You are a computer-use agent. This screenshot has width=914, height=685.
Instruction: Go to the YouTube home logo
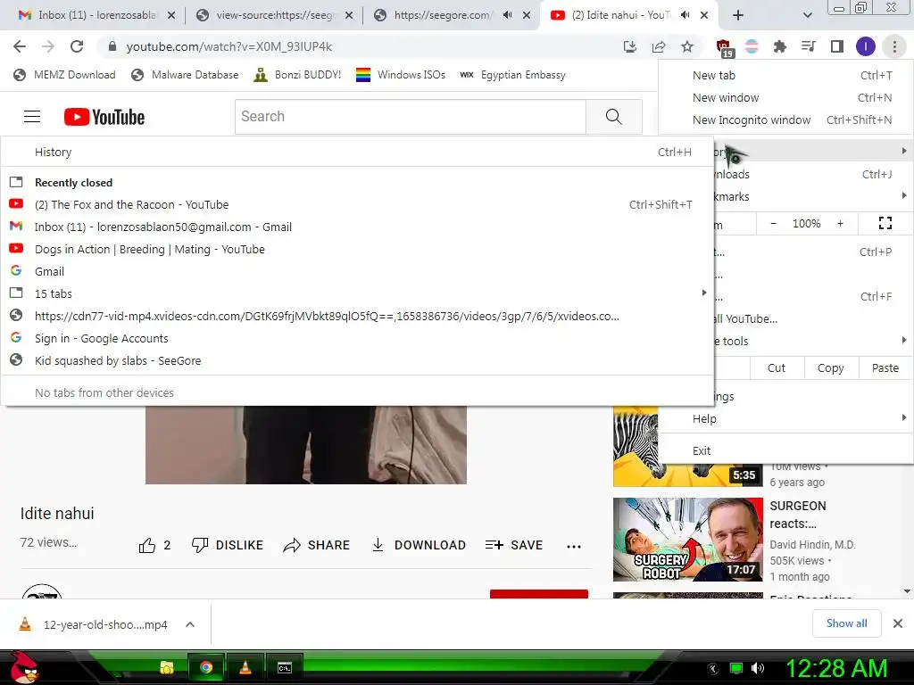(104, 117)
